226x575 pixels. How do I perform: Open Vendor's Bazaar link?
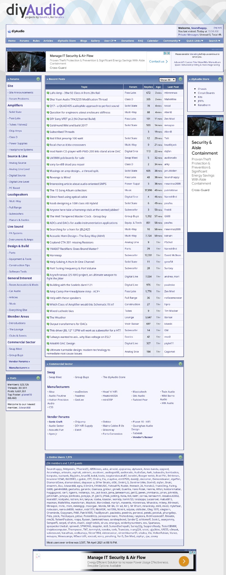pyautogui.click(x=143, y=437)
